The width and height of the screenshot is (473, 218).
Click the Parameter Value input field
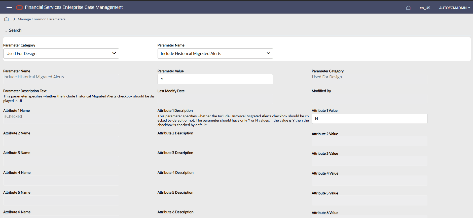(x=215, y=79)
